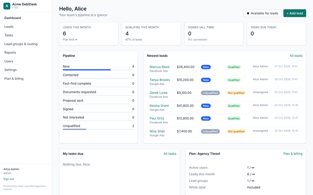Image resolution: width=313 pixels, height=195 pixels.
Task: Open the All leads link
Action: (296, 56)
